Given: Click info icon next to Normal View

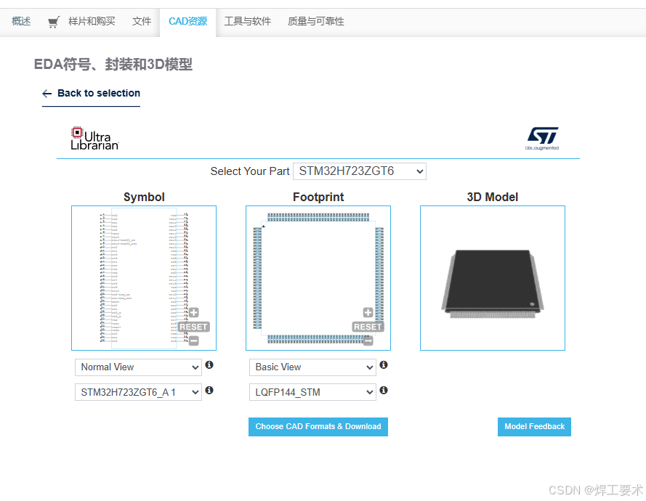Looking at the screenshot, I should (209, 364).
